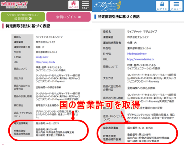
Task: Click 届出番号:A-21-10778 on Madam Live page
Action: 140,128
